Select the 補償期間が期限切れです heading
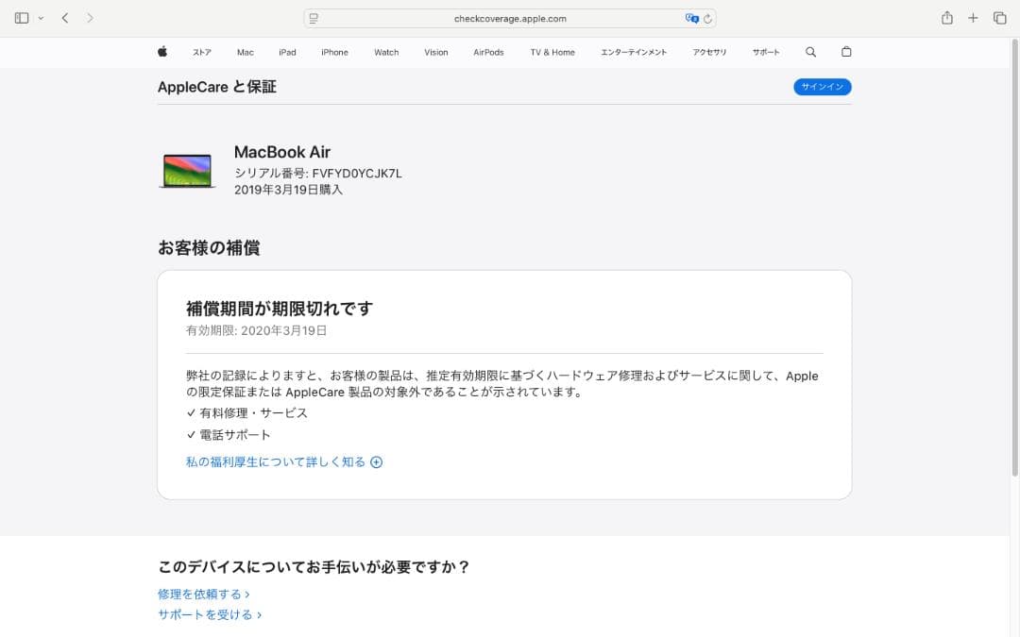Screen dimensions: 1020x637 pyautogui.click(x=280, y=308)
